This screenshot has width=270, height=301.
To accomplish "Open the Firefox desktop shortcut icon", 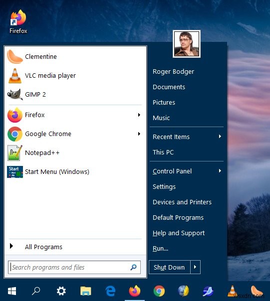I will tap(18, 18).
